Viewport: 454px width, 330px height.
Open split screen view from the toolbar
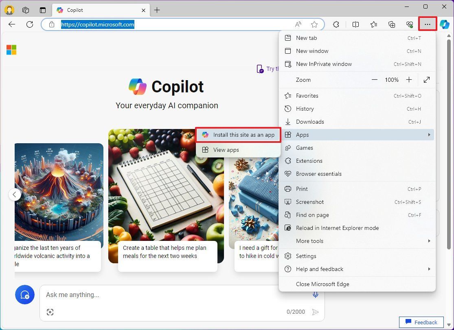tap(355, 24)
